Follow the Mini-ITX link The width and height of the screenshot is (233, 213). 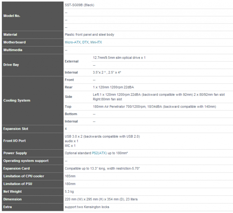click(96, 42)
